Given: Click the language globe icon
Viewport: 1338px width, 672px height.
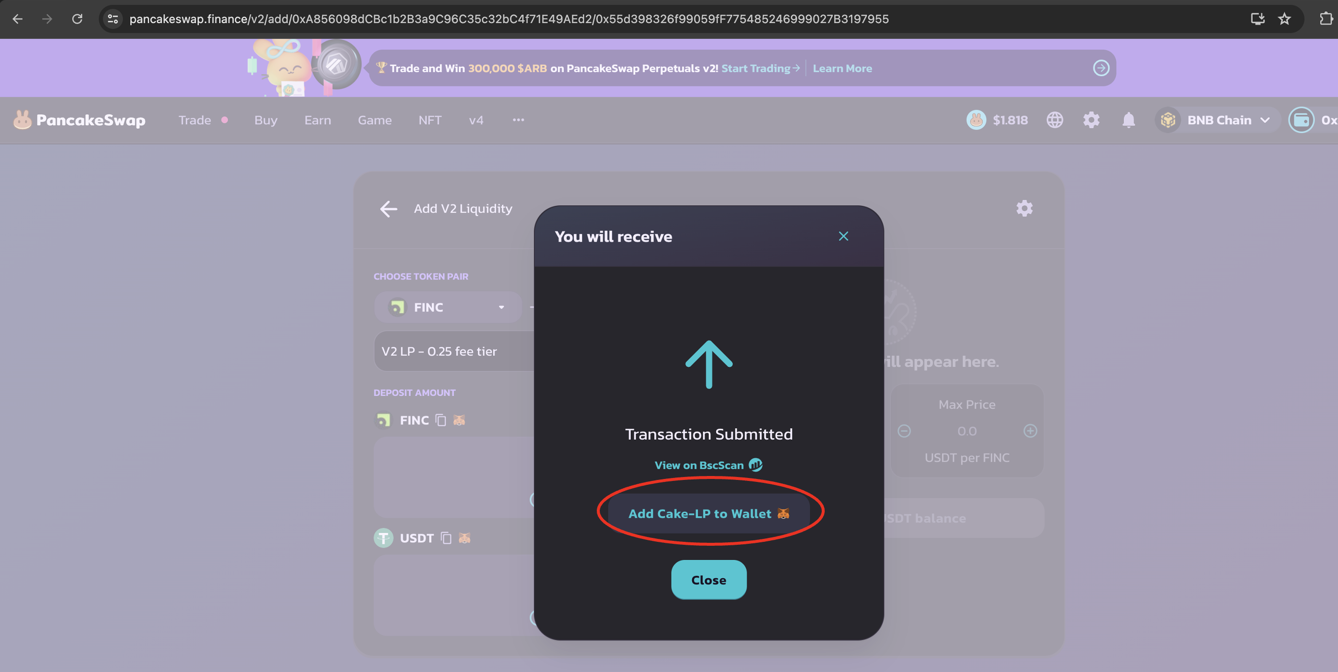Looking at the screenshot, I should [1055, 120].
